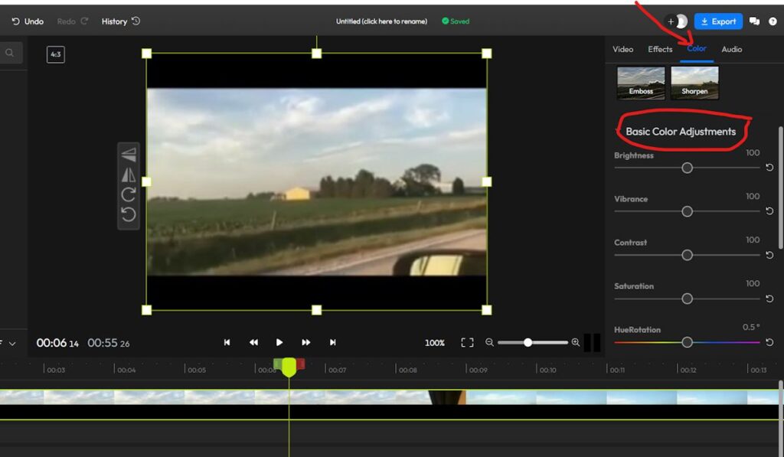Click the Undo button
Viewport: 784px width, 457px height.
click(28, 21)
